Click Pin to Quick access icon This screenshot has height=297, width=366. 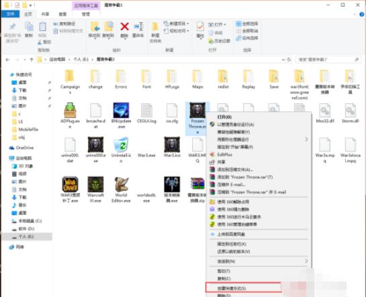click(x=12, y=27)
